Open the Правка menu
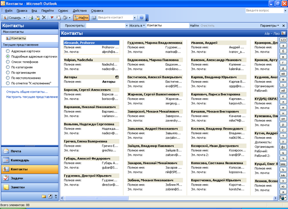288x209 pixels. (x=22, y=11)
